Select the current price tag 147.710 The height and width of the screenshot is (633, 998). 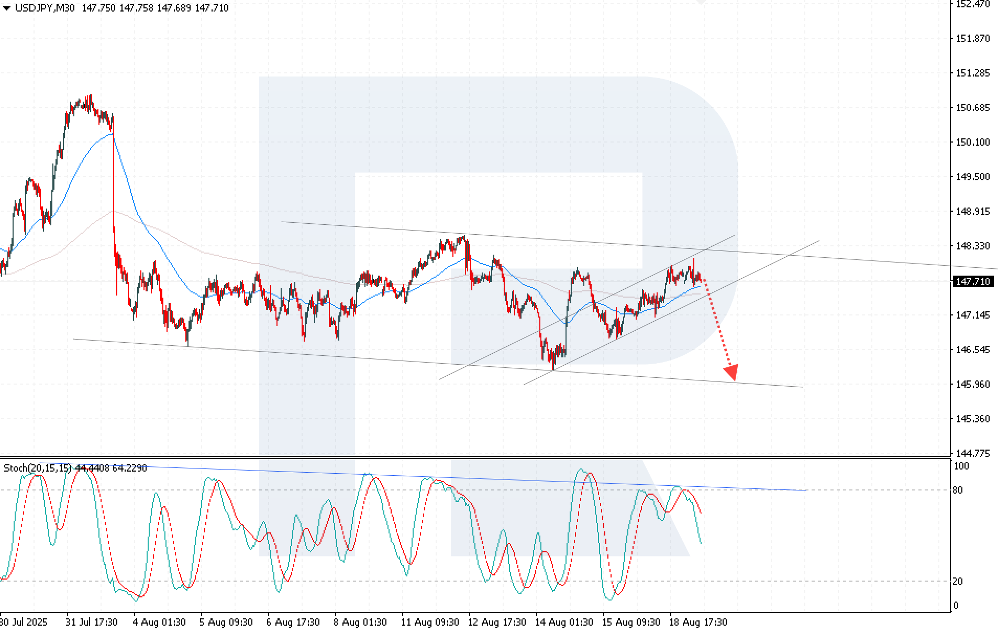[973, 282]
